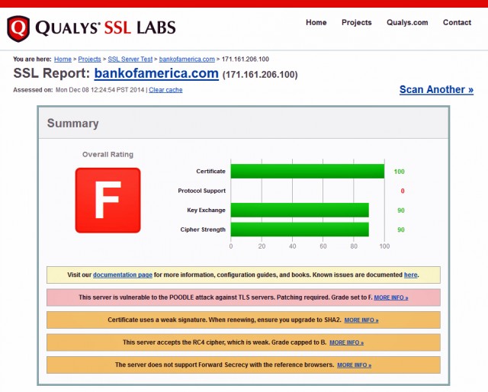Click the Certificate score value 100
The image size is (488, 392).
(x=400, y=172)
